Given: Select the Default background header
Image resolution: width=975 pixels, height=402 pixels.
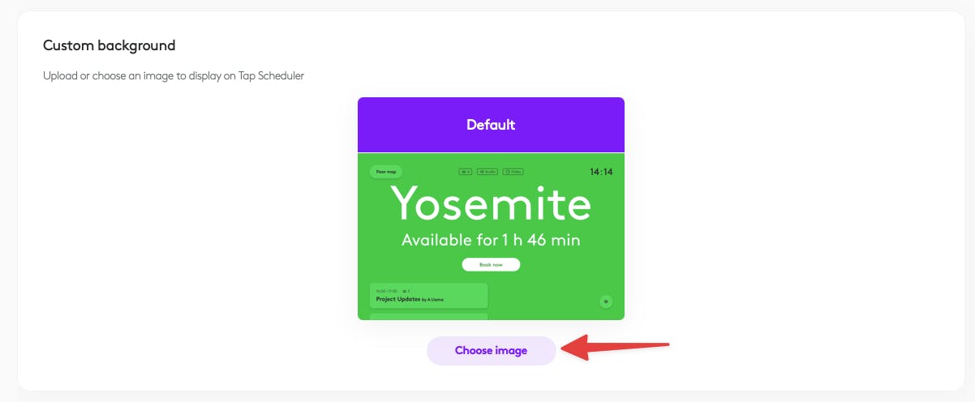Looking at the screenshot, I should (x=491, y=125).
